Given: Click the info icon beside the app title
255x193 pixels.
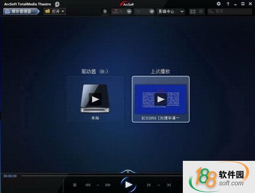Looking at the screenshot, I should (x=57, y=4).
